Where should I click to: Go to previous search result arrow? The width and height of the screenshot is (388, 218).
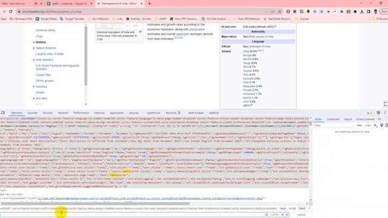pyautogui.click(x=282, y=215)
